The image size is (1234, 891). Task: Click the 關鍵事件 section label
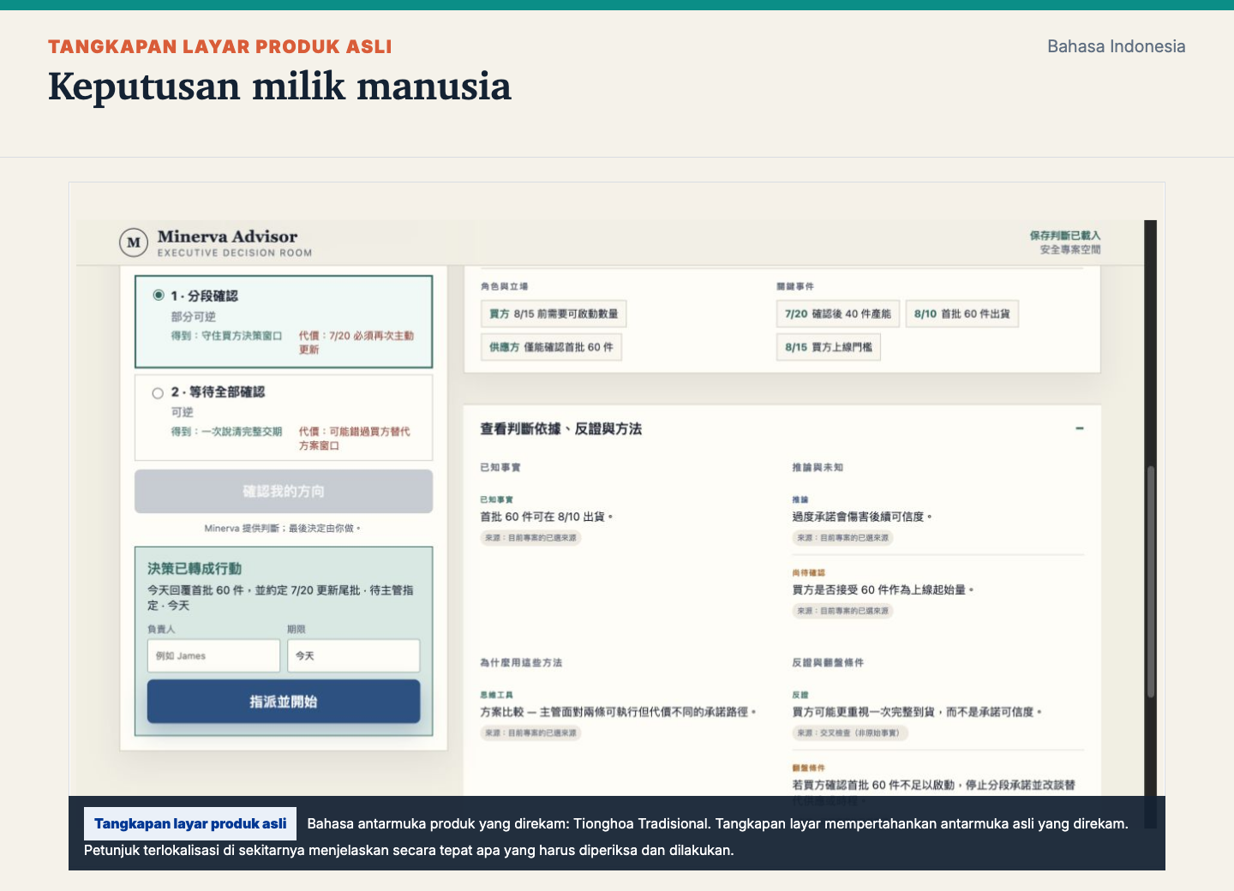click(x=795, y=286)
